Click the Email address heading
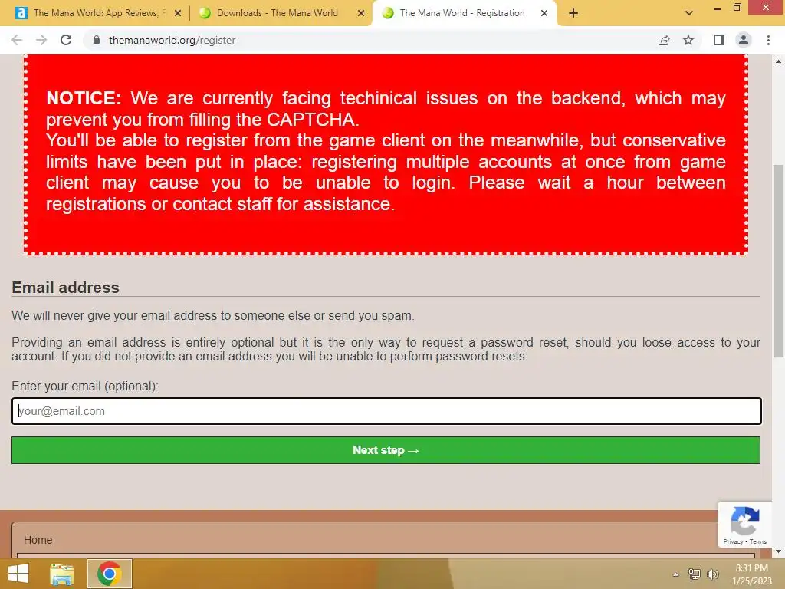Viewport: 785px width, 589px height. [x=66, y=288]
